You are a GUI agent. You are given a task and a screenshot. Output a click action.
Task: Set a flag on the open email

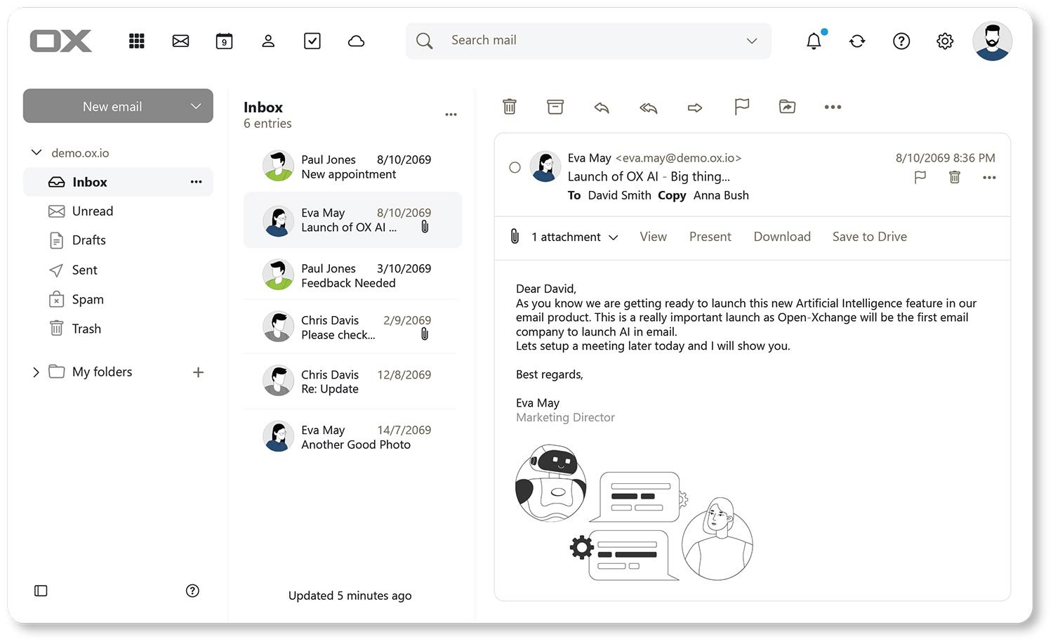(741, 107)
